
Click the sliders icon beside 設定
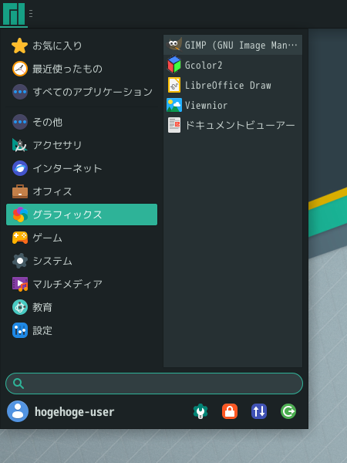click(20, 330)
